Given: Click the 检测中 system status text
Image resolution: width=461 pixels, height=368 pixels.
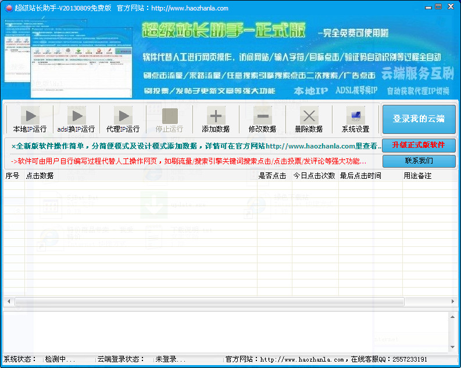Looking at the screenshot, I should (x=60, y=359).
